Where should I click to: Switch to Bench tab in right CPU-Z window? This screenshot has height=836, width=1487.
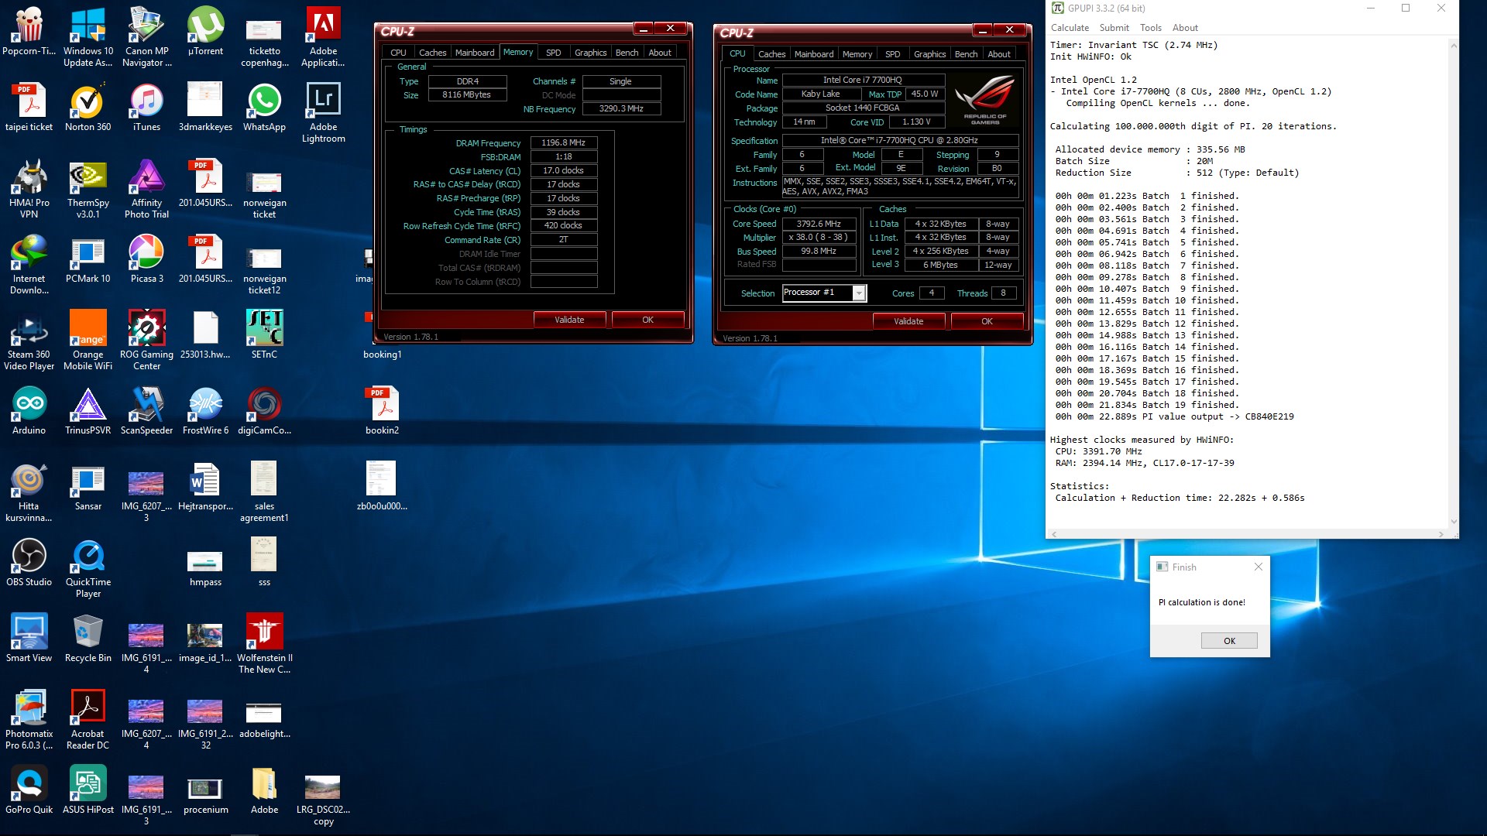(966, 54)
